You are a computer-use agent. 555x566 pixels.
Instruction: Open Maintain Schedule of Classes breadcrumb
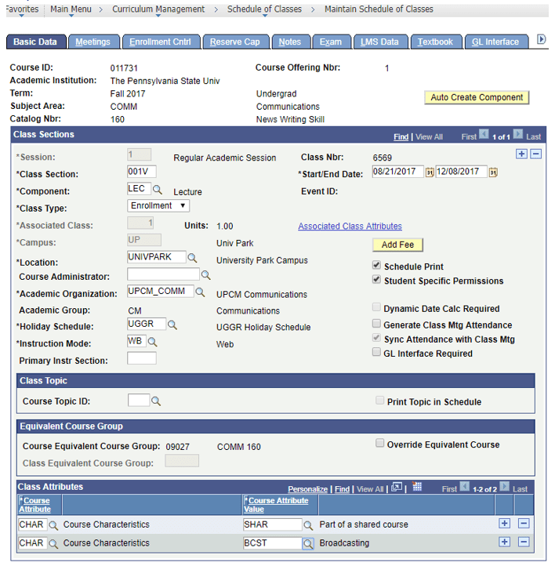point(379,9)
